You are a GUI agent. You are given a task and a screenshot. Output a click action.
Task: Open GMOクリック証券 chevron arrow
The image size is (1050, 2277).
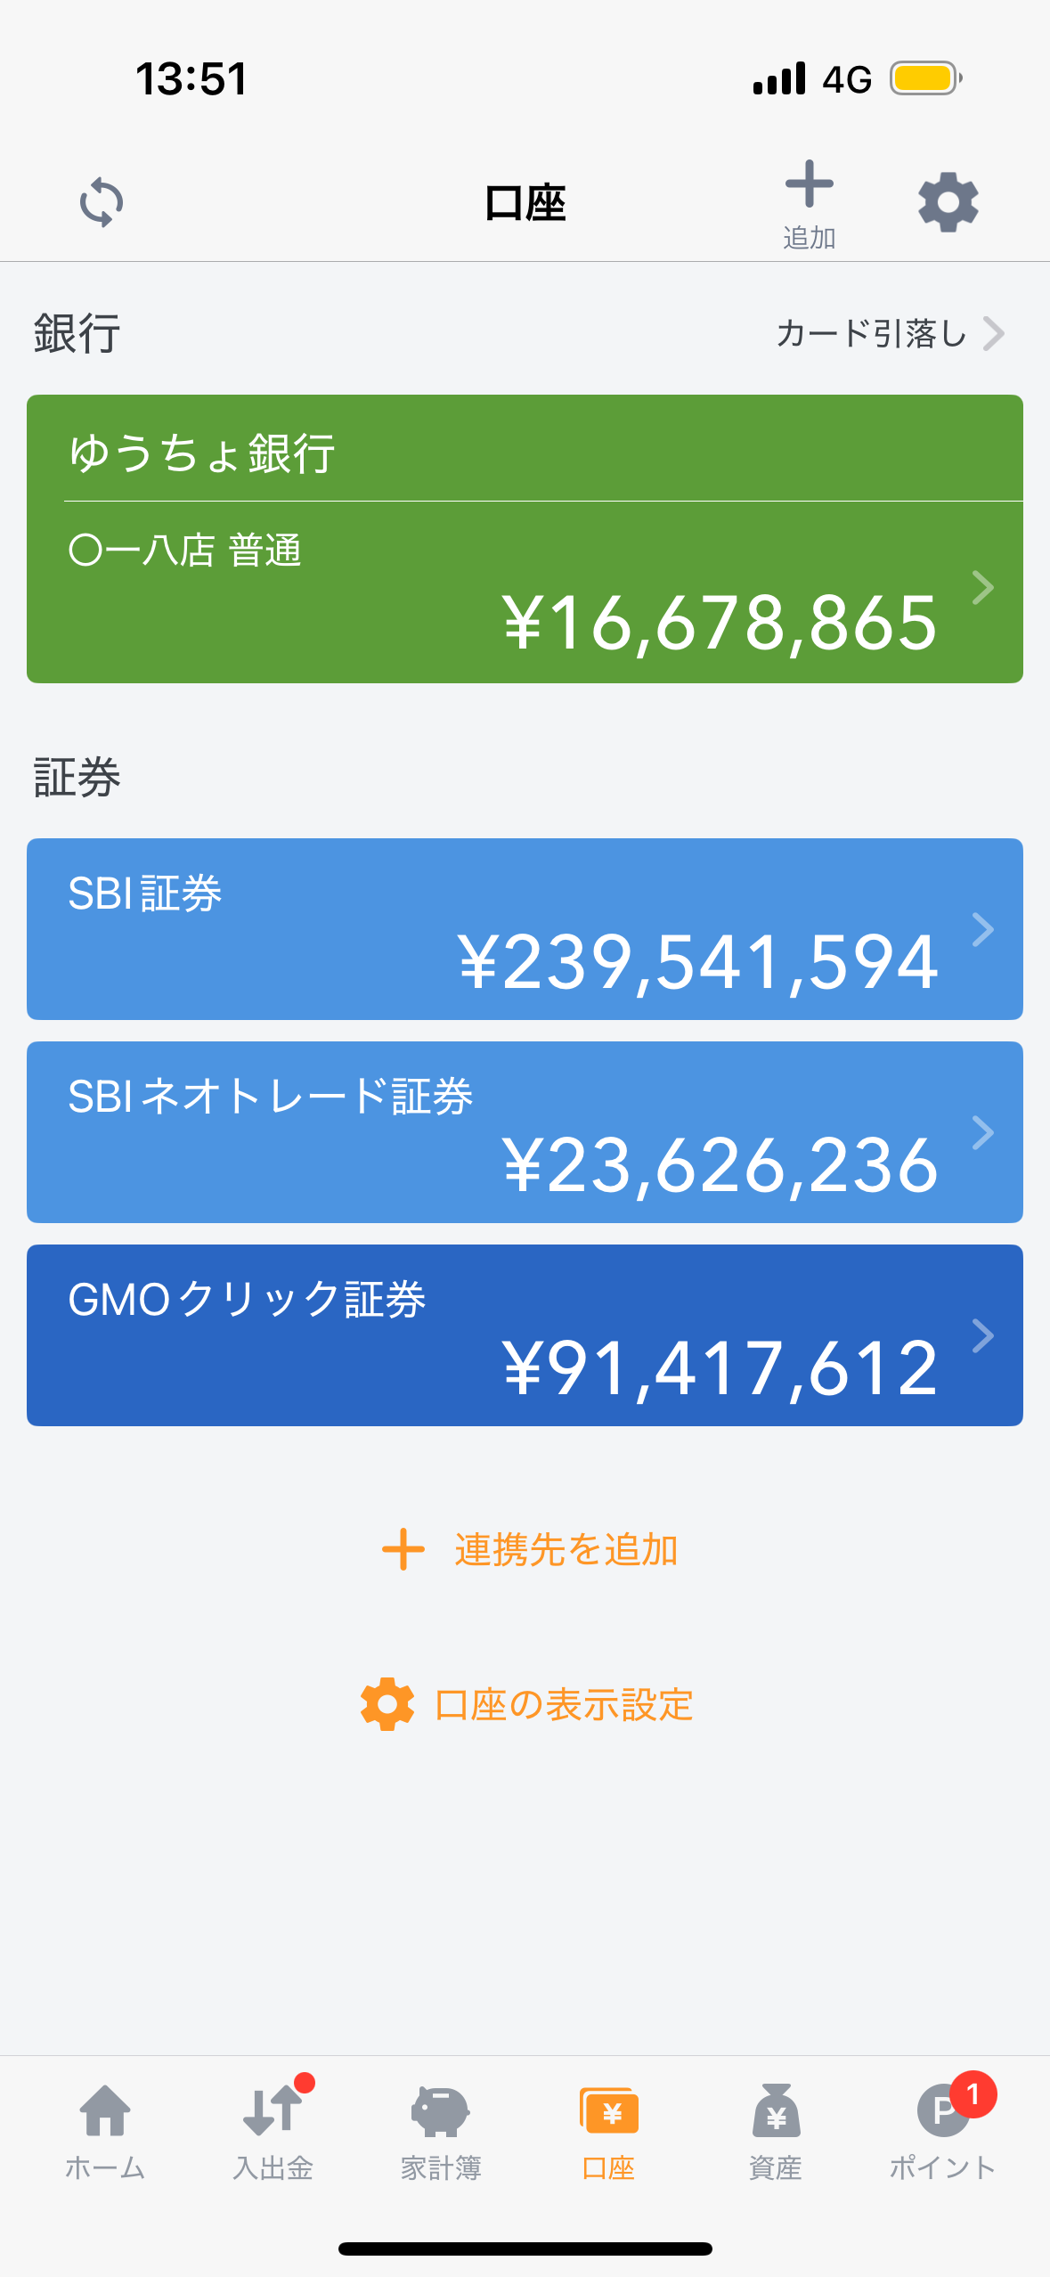coord(982,1336)
